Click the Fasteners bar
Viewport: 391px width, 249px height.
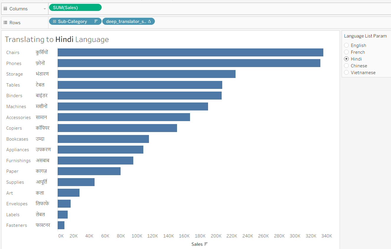pyautogui.click(x=61, y=225)
